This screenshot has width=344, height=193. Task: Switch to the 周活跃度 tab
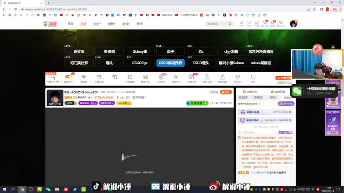[x=258, y=98]
